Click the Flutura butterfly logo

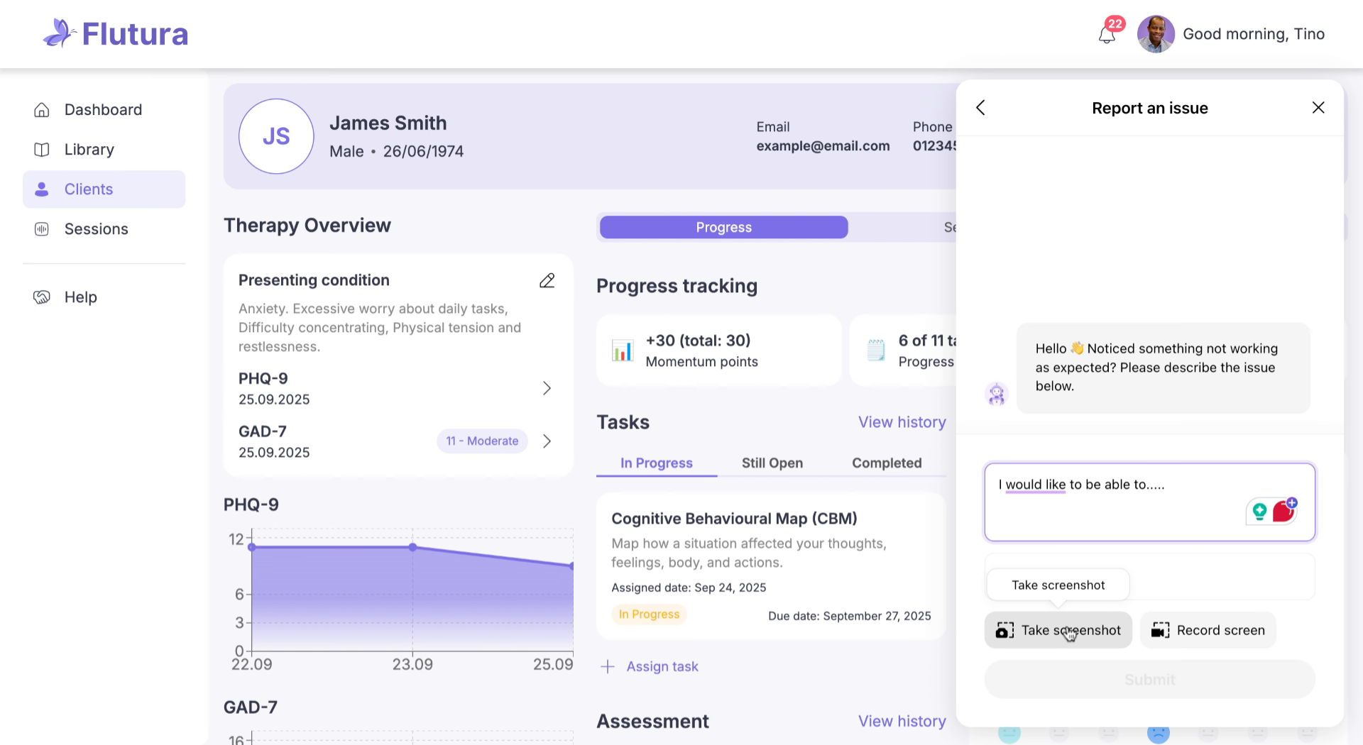point(60,33)
